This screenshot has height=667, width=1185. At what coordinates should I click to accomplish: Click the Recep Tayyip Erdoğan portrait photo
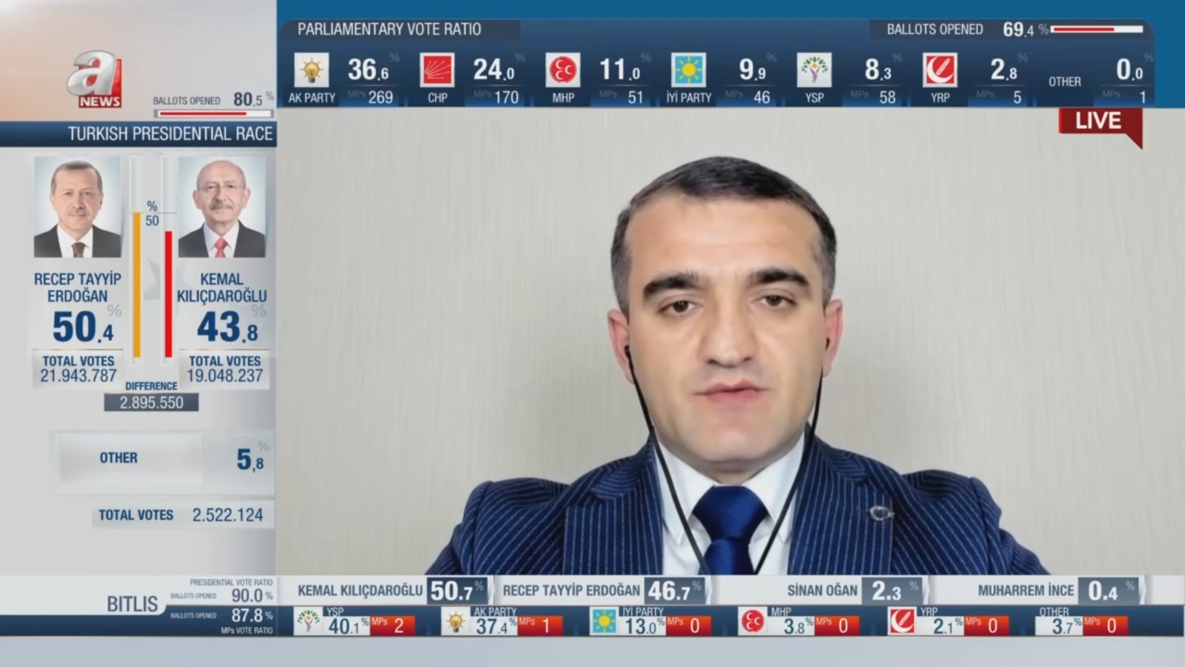(x=77, y=207)
